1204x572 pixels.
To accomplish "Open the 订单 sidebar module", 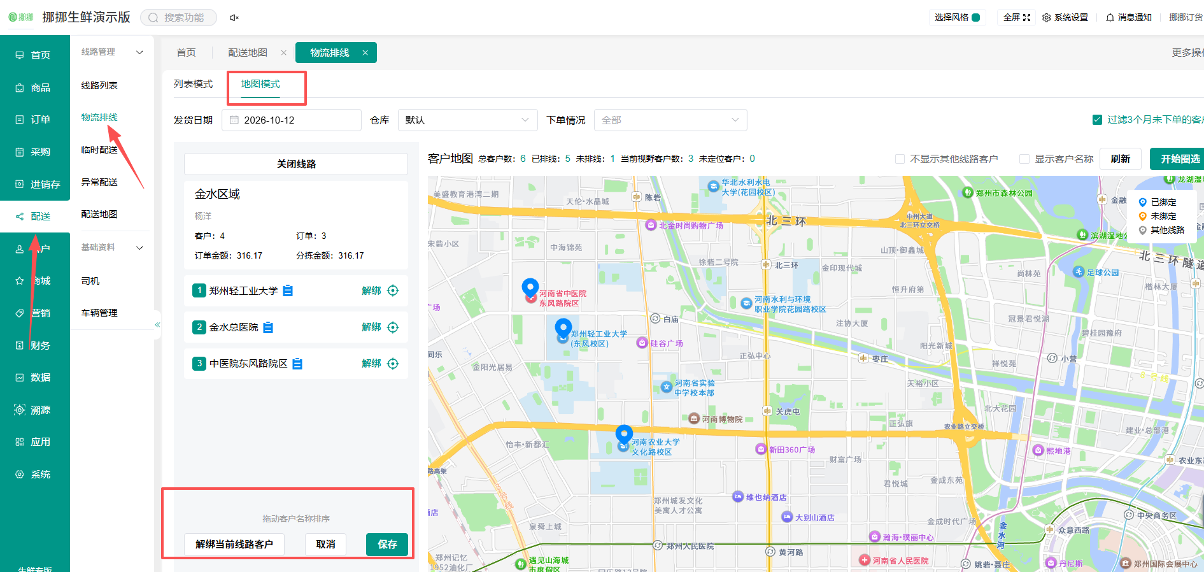I will (x=34, y=120).
